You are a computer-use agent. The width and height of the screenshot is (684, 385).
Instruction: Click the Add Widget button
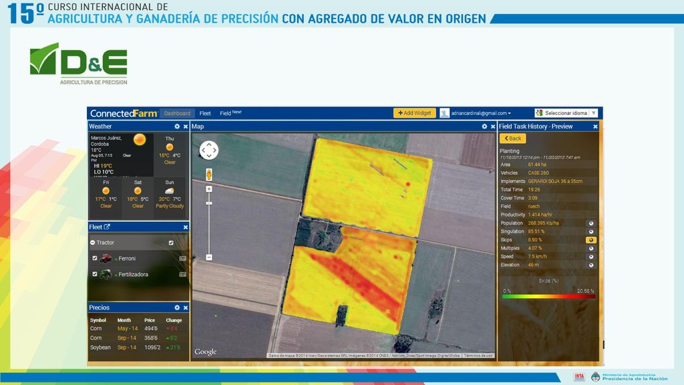(x=414, y=112)
